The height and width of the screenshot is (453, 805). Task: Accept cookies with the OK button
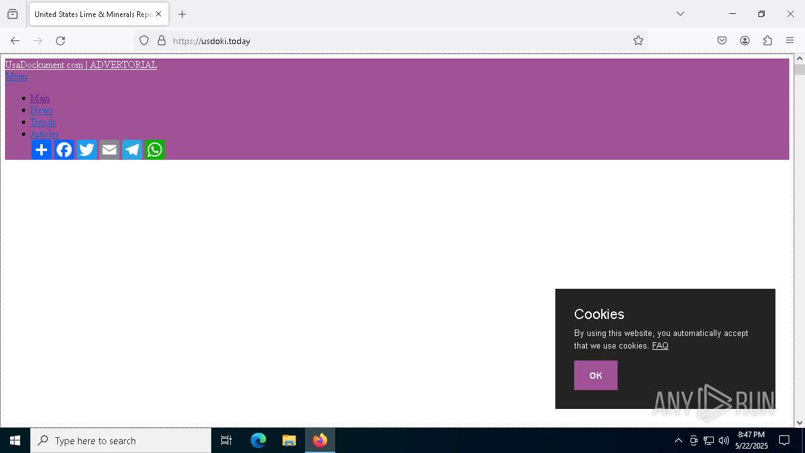(596, 375)
